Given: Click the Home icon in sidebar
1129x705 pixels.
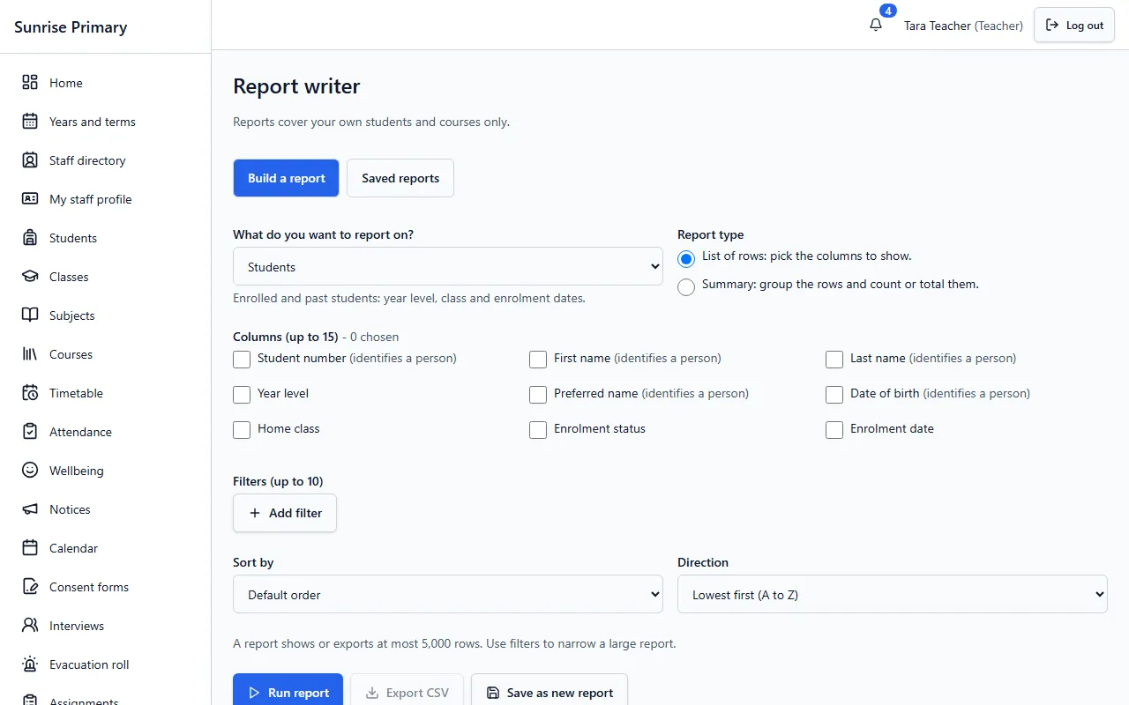Looking at the screenshot, I should point(30,83).
